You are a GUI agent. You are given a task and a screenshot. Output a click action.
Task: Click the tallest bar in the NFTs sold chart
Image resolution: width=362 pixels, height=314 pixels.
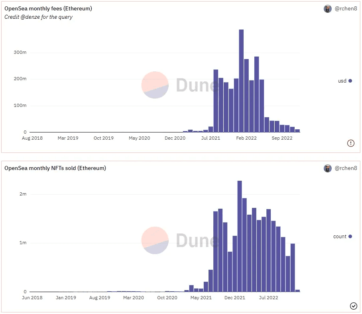[240, 236]
